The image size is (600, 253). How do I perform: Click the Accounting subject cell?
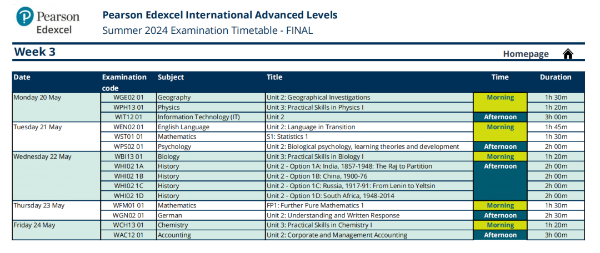pos(211,235)
